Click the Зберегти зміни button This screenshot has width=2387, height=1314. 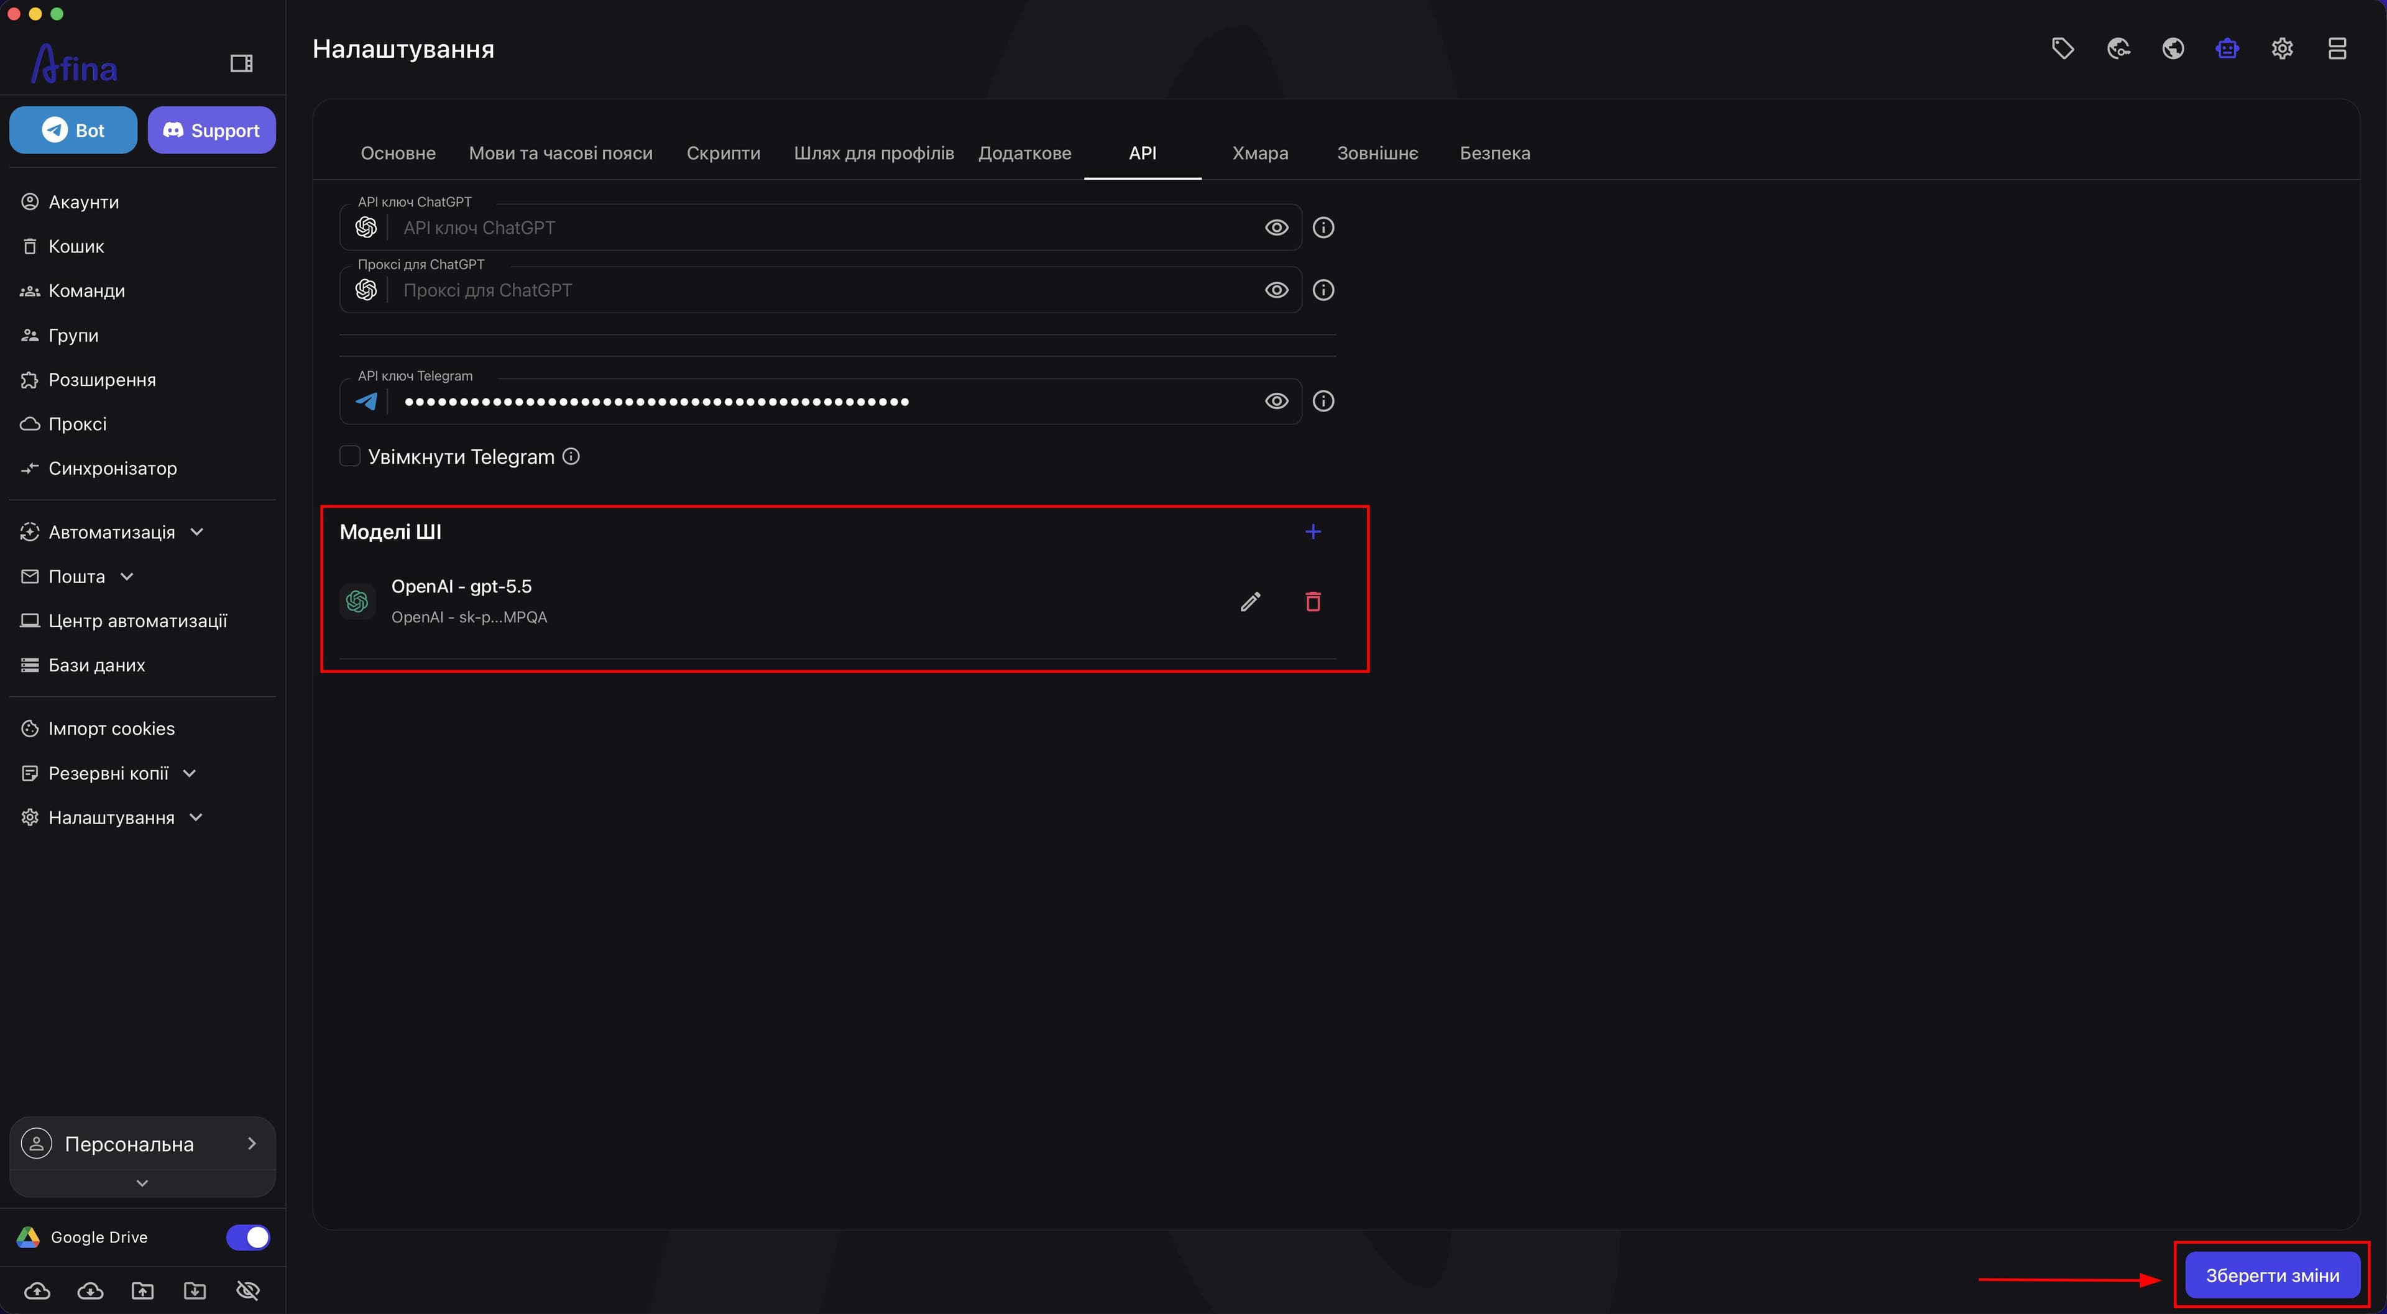tap(2272, 1275)
